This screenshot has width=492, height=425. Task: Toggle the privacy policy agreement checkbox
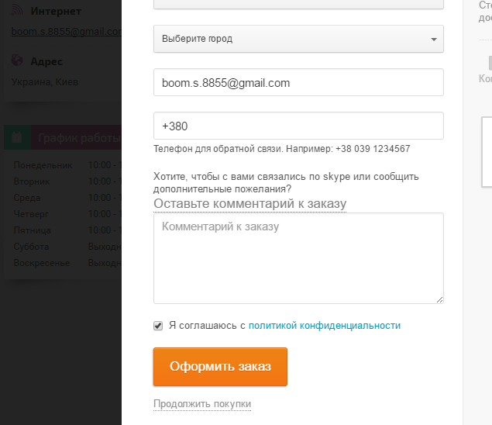coord(158,326)
